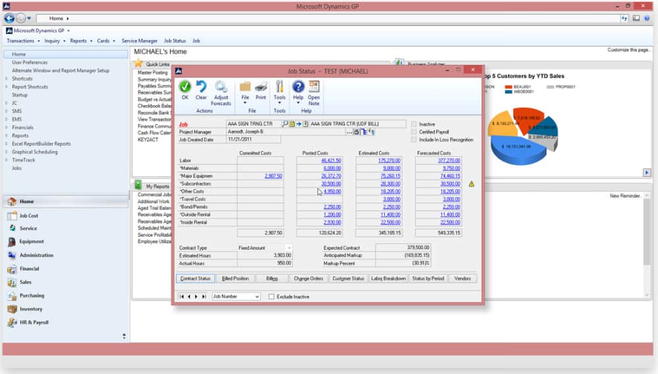658x374 pixels.
Task: Click the Print printer icon
Action: (261, 87)
